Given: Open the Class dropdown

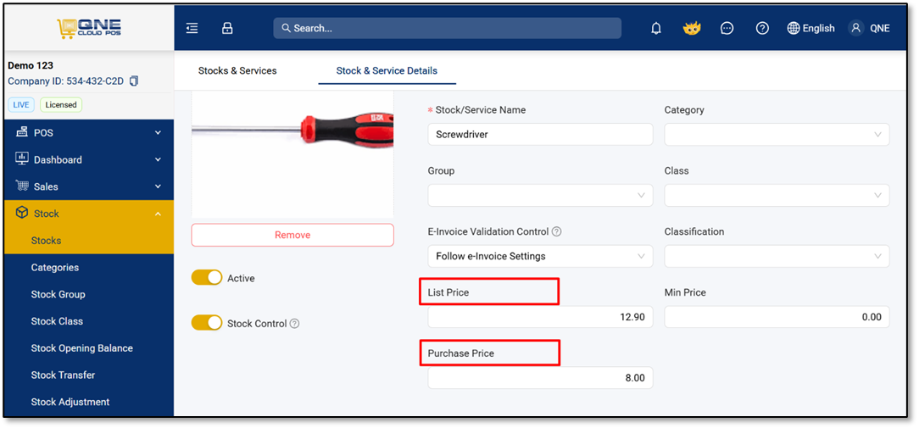Looking at the screenshot, I should [777, 195].
